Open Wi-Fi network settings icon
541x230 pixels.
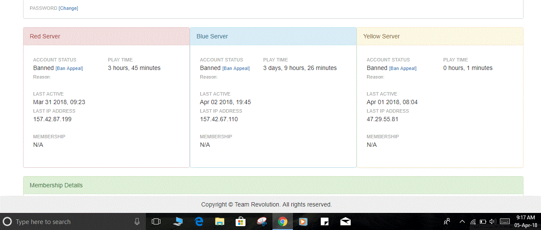click(473, 222)
